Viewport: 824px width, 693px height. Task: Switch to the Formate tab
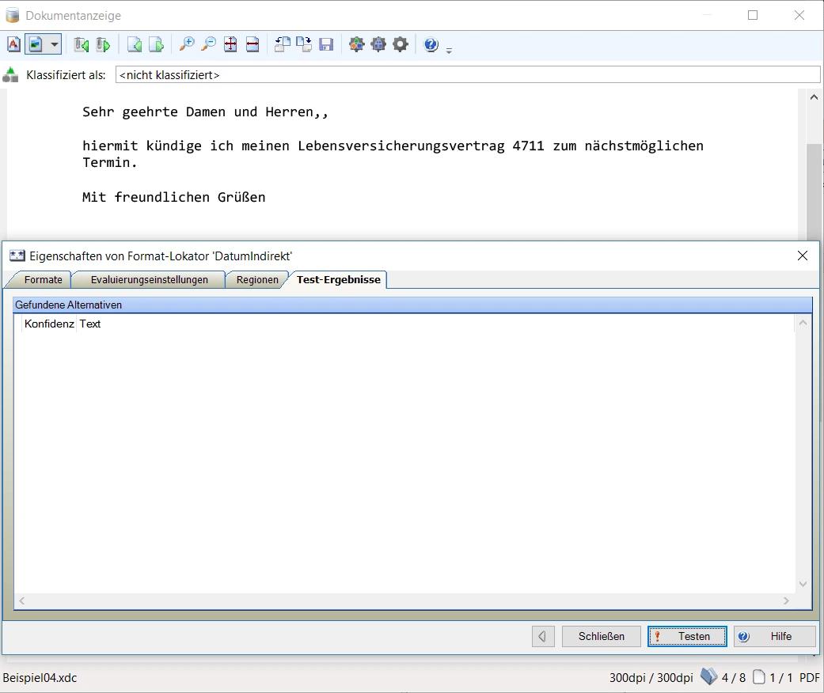pyautogui.click(x=43, y=279)
